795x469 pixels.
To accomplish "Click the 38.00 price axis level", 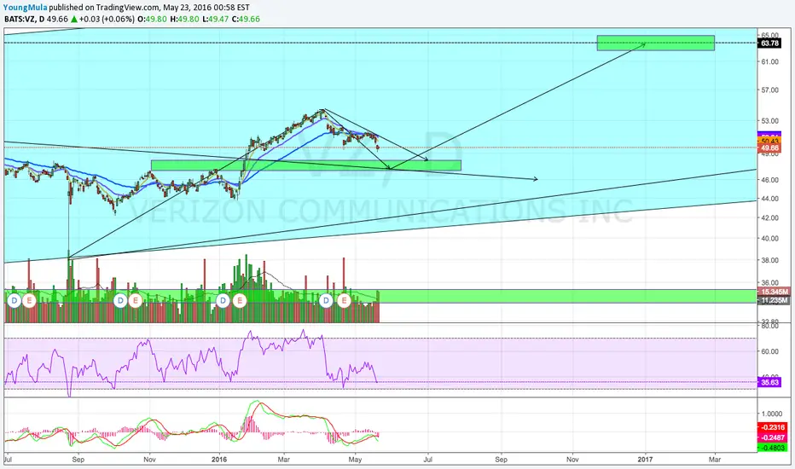I will point(769,261).
